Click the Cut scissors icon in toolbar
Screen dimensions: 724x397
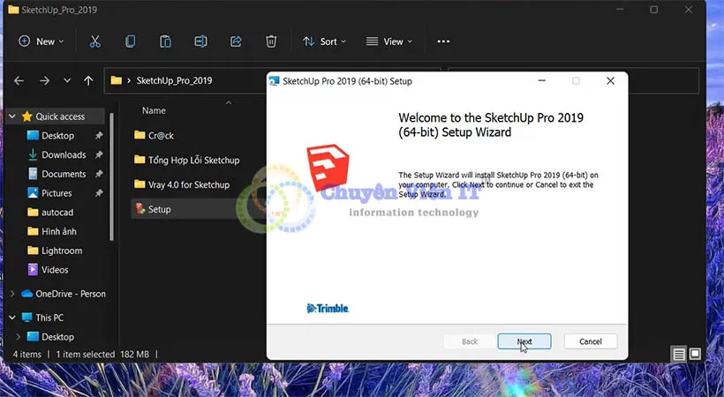pyautogui.click(x=95, y=41)
